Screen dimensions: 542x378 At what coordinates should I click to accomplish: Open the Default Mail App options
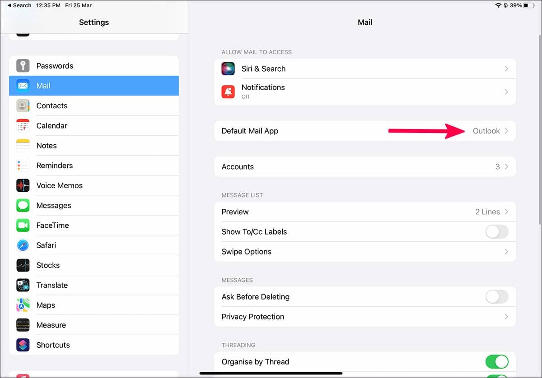click(365, 130)
